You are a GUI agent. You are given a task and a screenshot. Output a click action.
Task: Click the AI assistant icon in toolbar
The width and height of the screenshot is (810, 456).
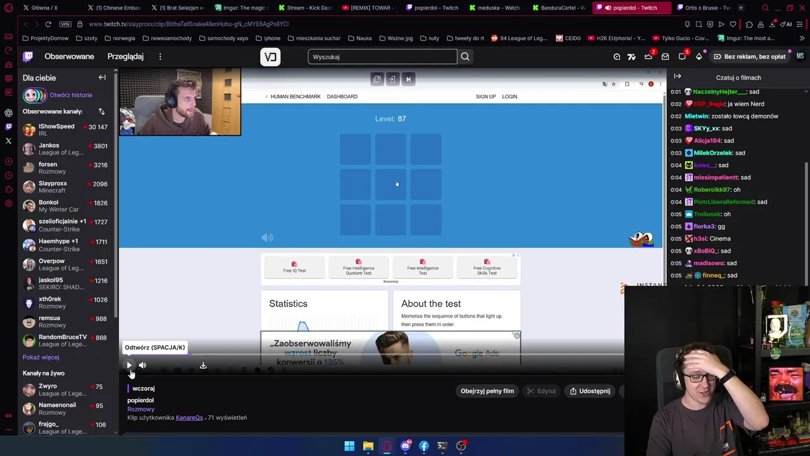(x=787, y=24)
